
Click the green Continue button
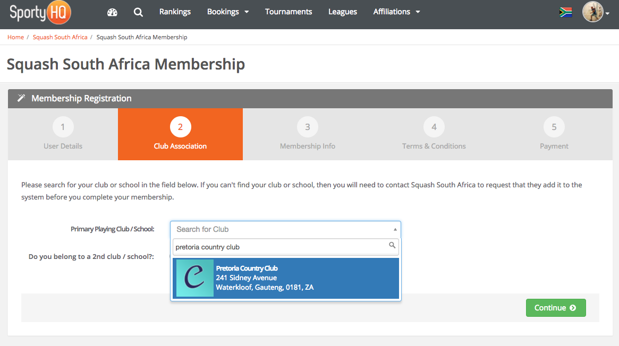[x=556, y=308]
